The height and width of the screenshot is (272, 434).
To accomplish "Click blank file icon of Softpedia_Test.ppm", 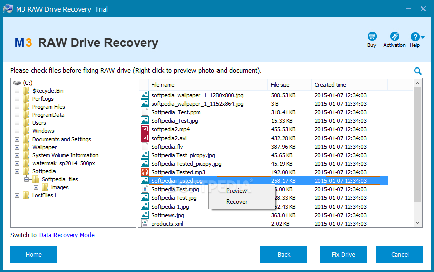I will click(145, 112).
